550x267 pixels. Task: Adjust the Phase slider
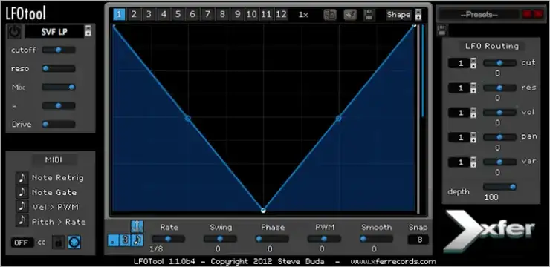(272, 239)
